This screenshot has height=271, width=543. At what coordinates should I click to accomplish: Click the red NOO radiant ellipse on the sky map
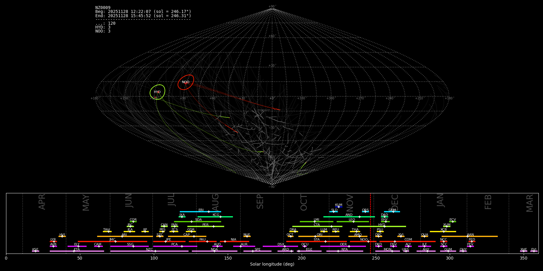point(186,82)
